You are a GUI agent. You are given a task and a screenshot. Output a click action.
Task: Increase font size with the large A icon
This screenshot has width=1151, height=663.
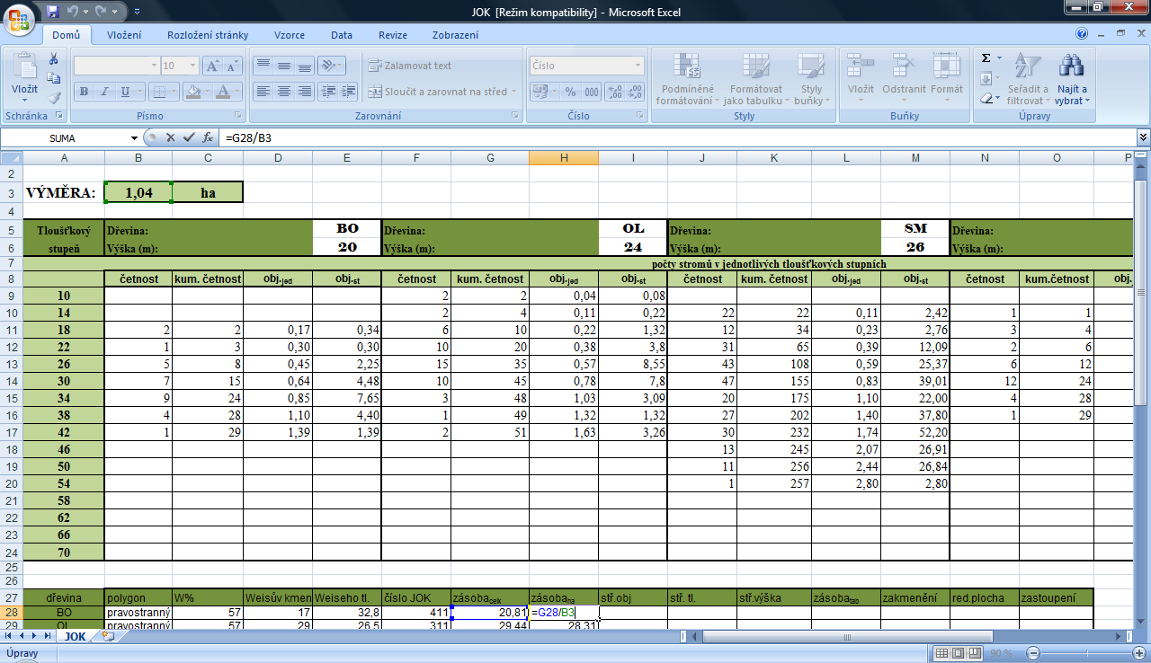coord(213,66)
